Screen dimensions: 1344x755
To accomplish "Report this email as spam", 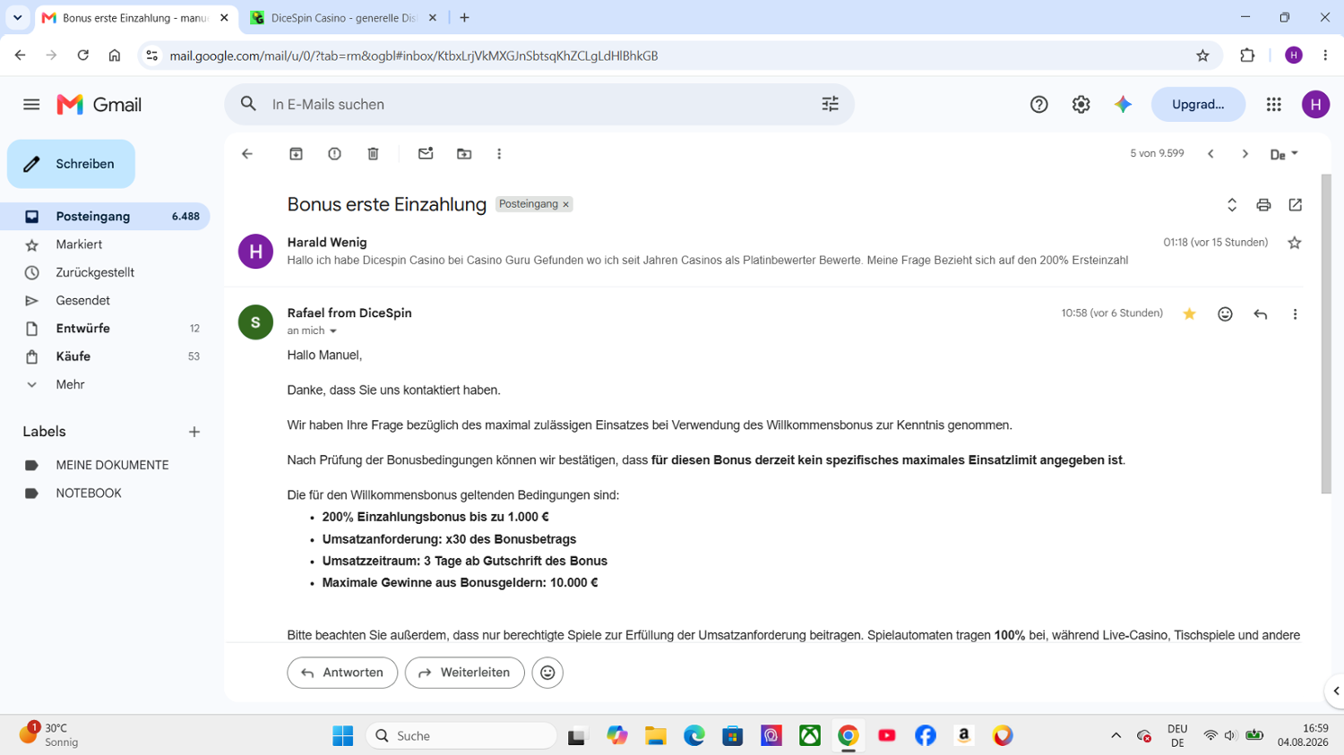I will [x=334, y=154].
